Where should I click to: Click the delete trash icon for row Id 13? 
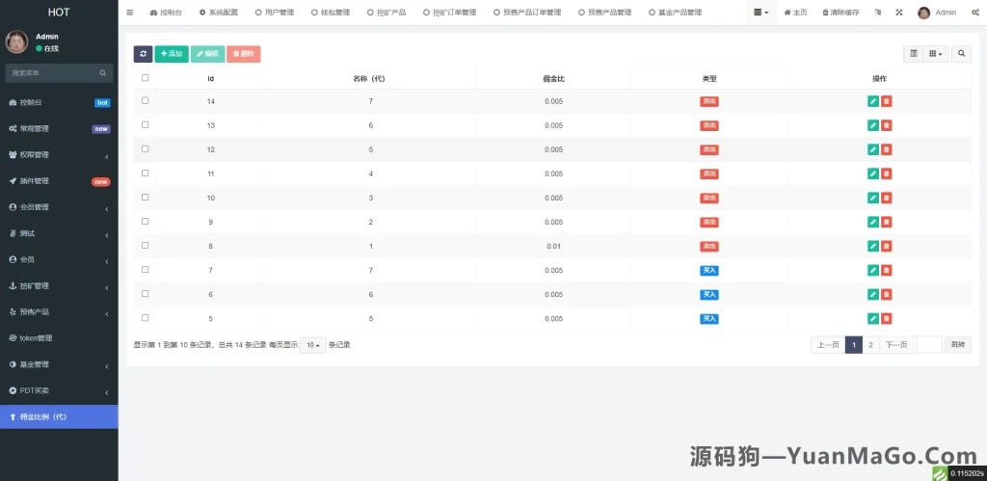887,125
